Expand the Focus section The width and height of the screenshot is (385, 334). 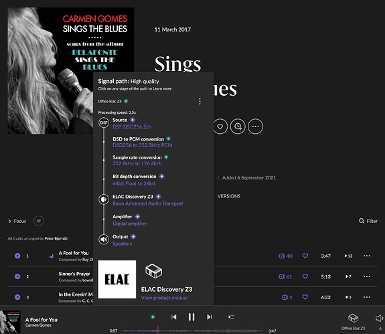17,221
